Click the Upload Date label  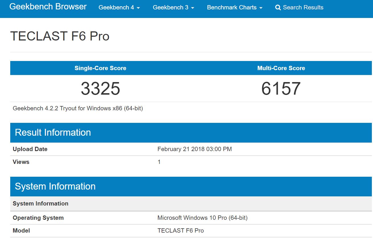point(30,149)
